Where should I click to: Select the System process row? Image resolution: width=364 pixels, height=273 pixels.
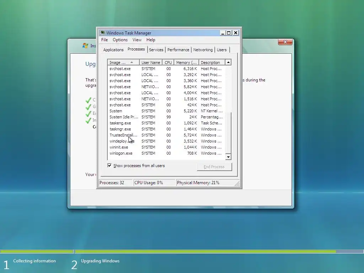click(x=166, y=111)
